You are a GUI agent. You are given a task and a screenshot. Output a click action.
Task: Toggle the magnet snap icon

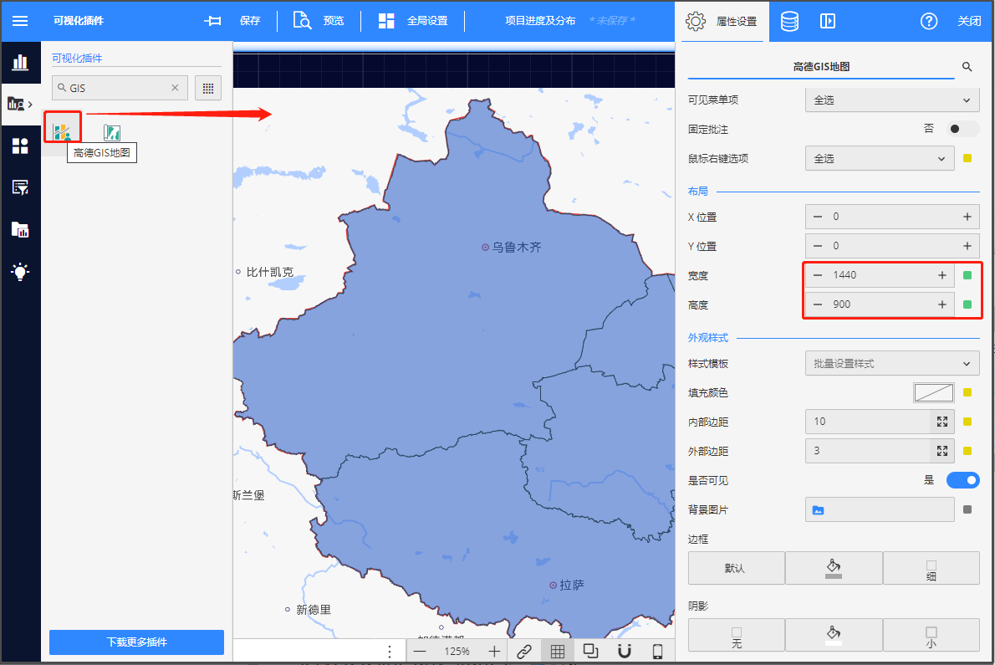tap(624, 651)
